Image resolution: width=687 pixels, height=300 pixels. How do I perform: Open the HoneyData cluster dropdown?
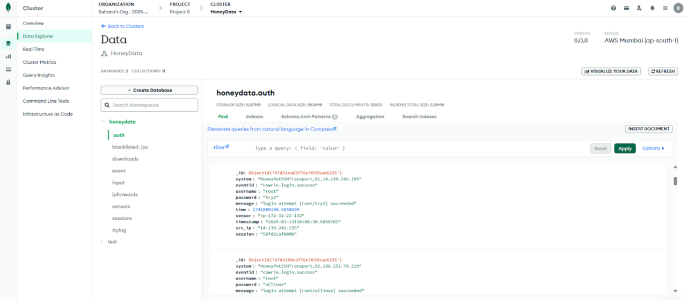(226, 12)
